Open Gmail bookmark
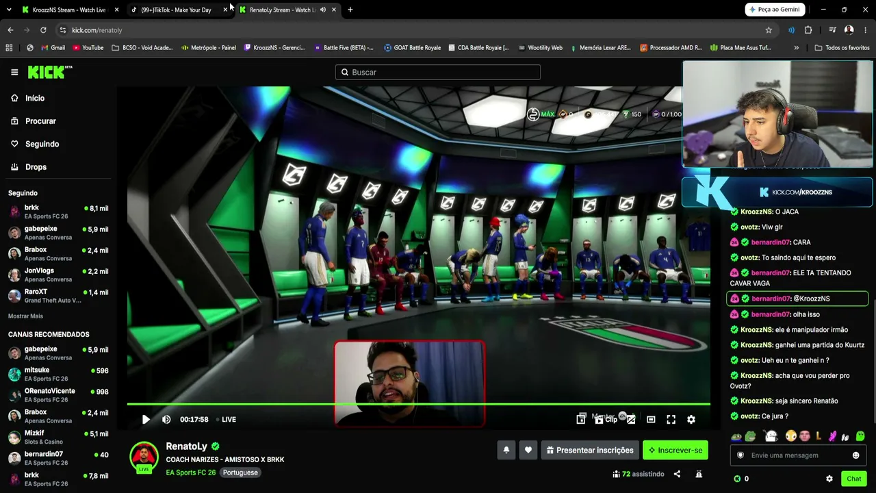 click(53, 48)
